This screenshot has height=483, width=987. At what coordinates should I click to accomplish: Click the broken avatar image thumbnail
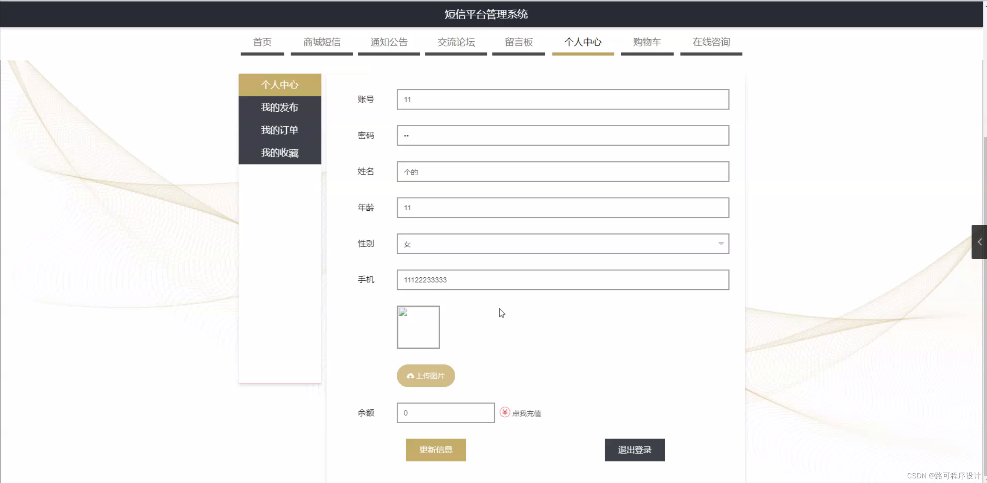coord(418,327)
